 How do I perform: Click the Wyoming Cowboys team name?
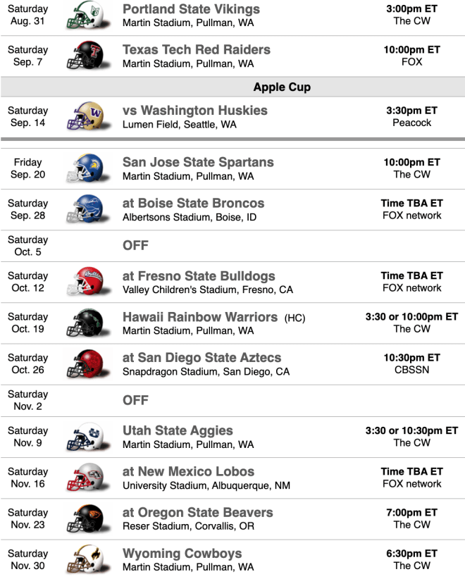point(182,553)
